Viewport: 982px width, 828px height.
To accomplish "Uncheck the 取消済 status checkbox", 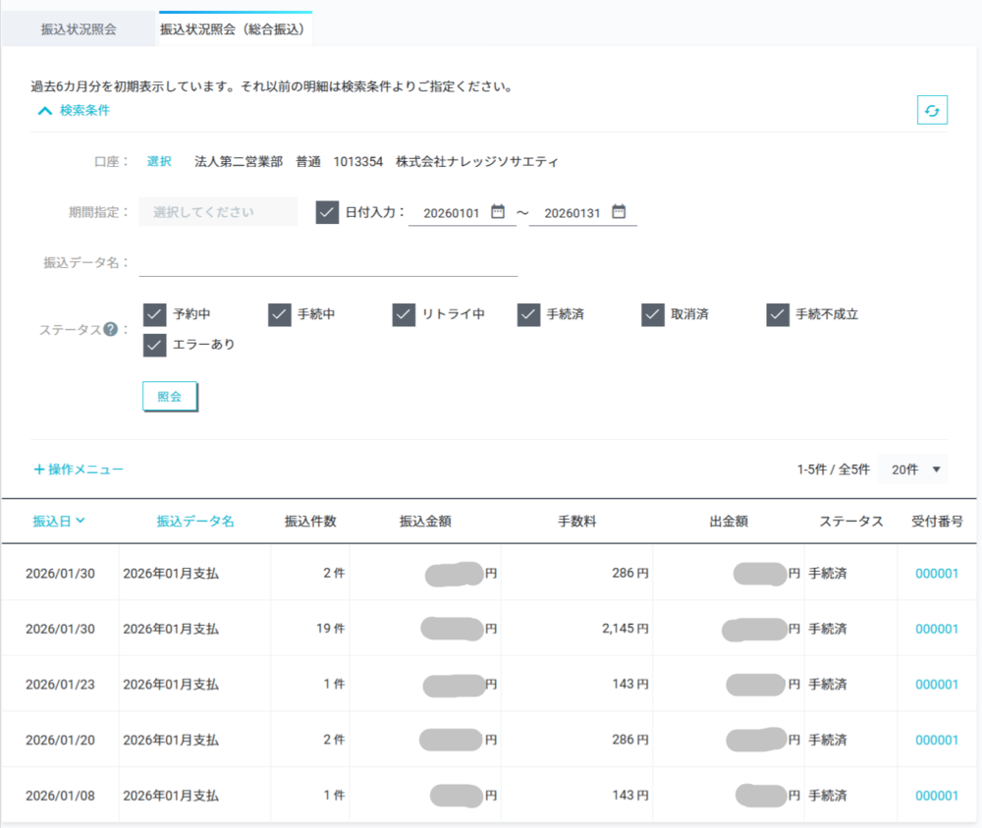I will tap(653, 314).
